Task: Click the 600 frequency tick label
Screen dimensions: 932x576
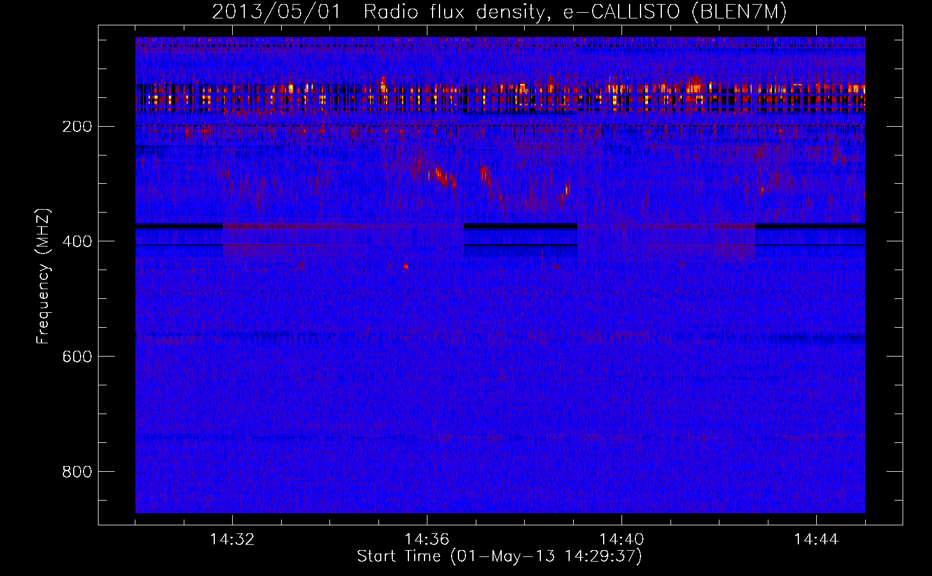Action: [77, 357]
